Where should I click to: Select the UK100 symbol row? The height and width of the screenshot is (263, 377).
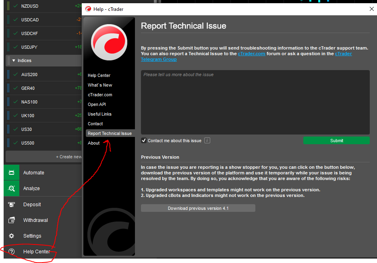point(44,116)
